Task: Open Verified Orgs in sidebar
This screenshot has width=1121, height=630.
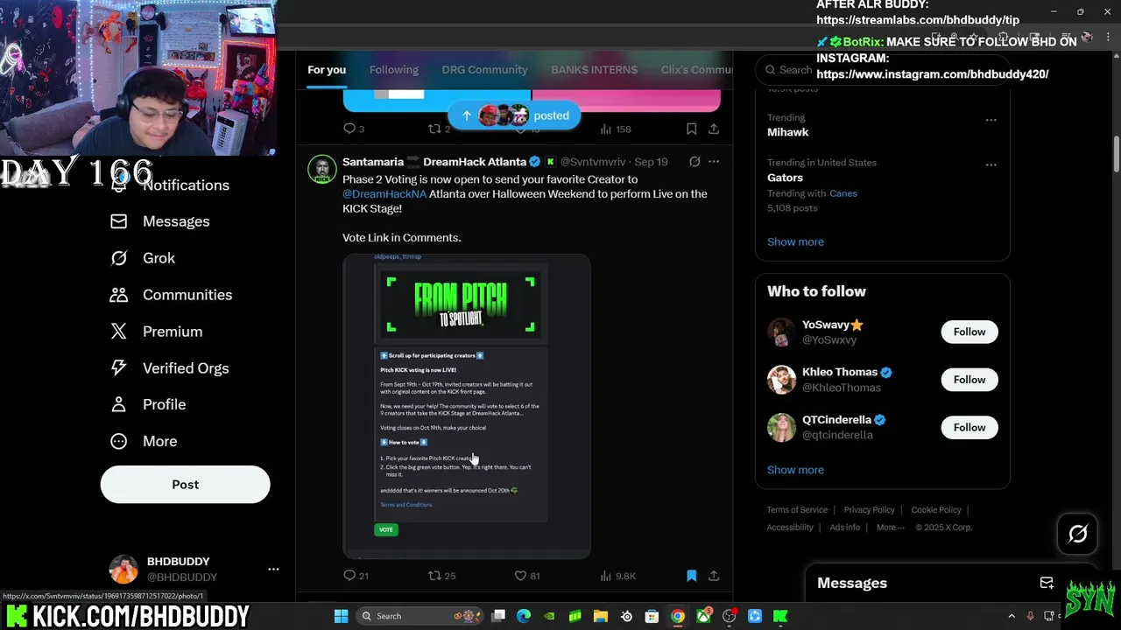Action: coord(169,368)
